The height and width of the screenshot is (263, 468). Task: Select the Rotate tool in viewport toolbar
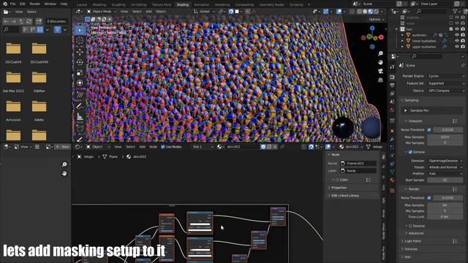click(x=80, y=62)
